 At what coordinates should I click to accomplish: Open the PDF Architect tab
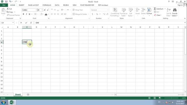click(103, 5)
